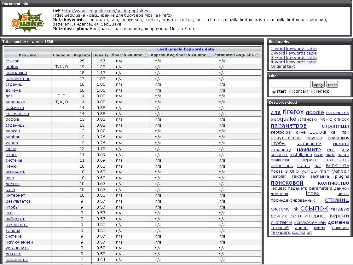Select 'T, K, D' in the firefox row

click(62, 67)
